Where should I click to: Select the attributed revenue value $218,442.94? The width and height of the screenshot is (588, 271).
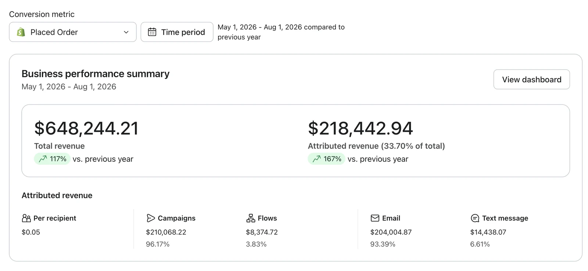(x=361, y=128)
